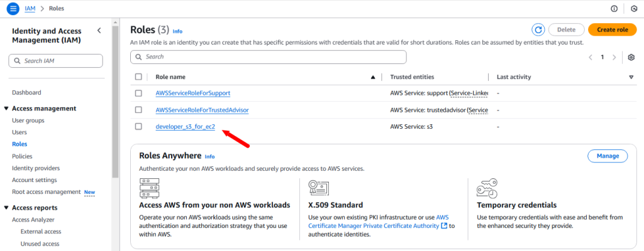644x251 pixels.
Task: Open Account settings page
Action: 35,180
